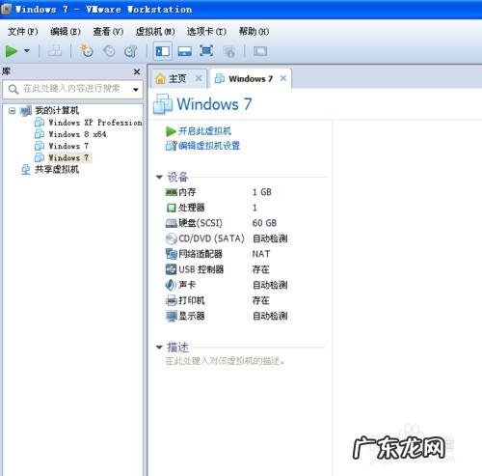Open the 选项卡(T) menu

tap(206, 32)
